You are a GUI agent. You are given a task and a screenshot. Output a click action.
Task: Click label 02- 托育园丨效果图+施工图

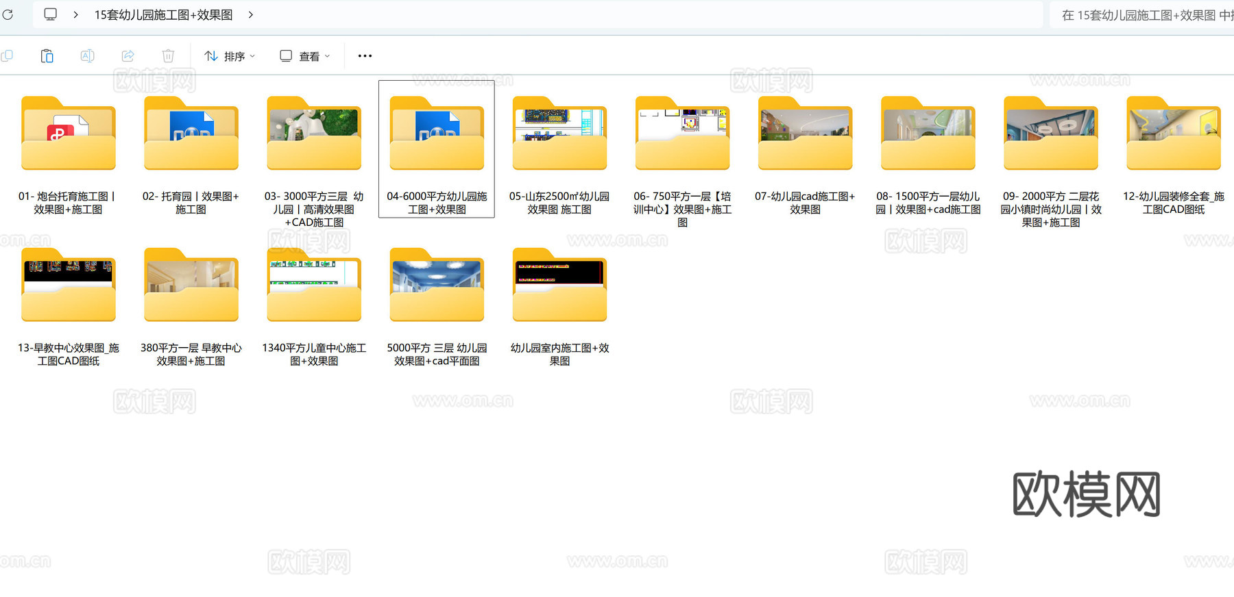coord(191,203)
